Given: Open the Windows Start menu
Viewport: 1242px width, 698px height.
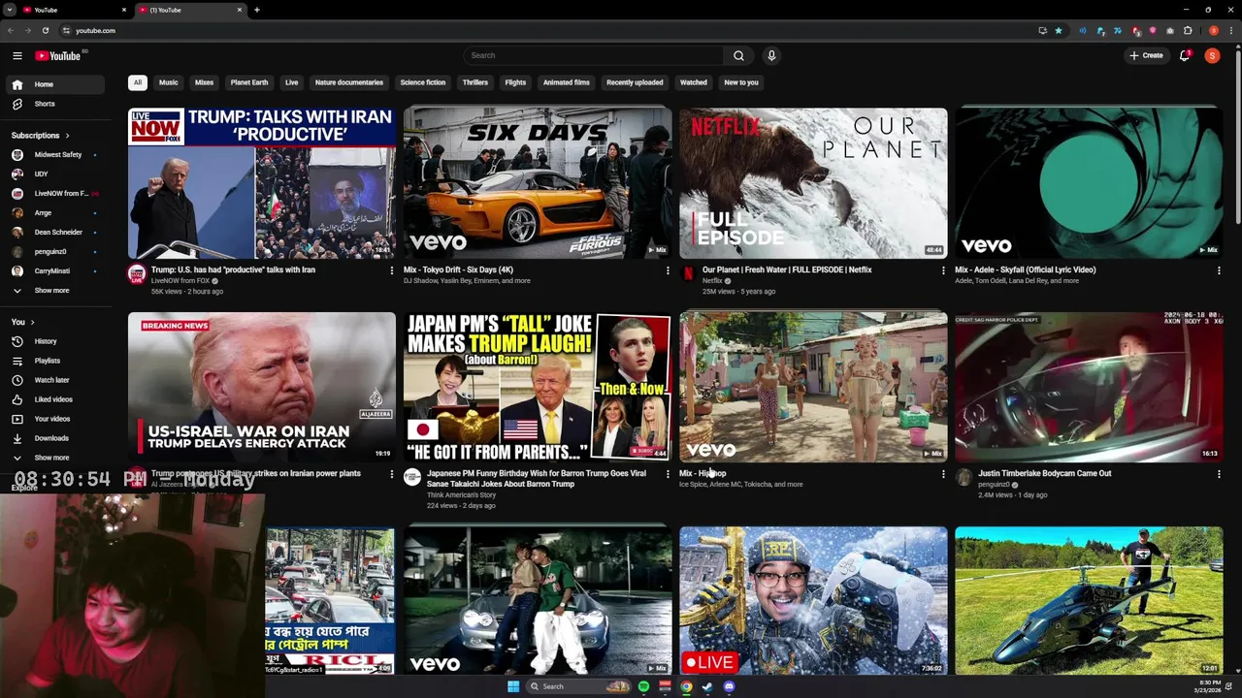Looking at the screenshot, I should (513, 686).
